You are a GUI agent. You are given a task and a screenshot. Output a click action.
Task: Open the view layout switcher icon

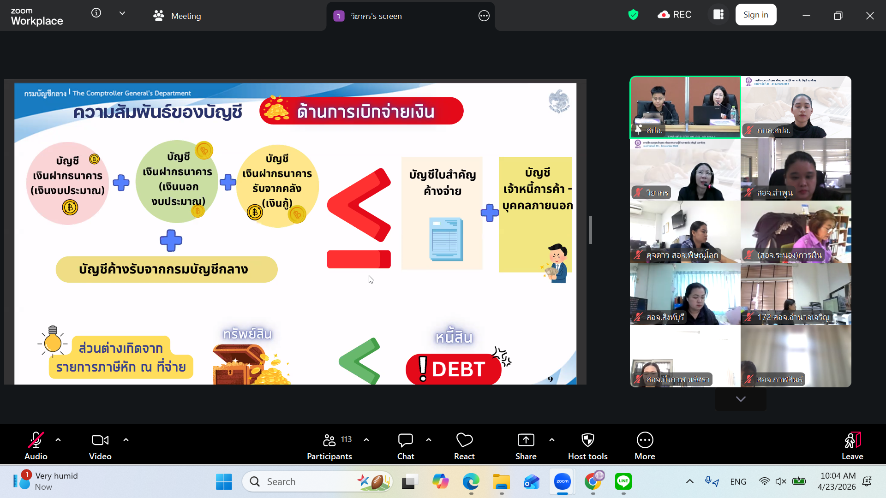[718, 15]
